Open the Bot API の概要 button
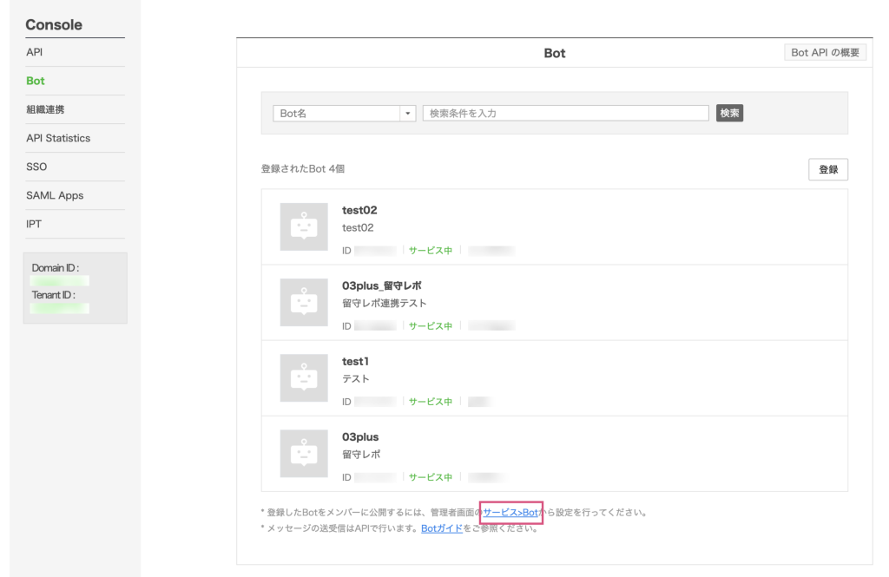889x577 pixels. [825, 53]
